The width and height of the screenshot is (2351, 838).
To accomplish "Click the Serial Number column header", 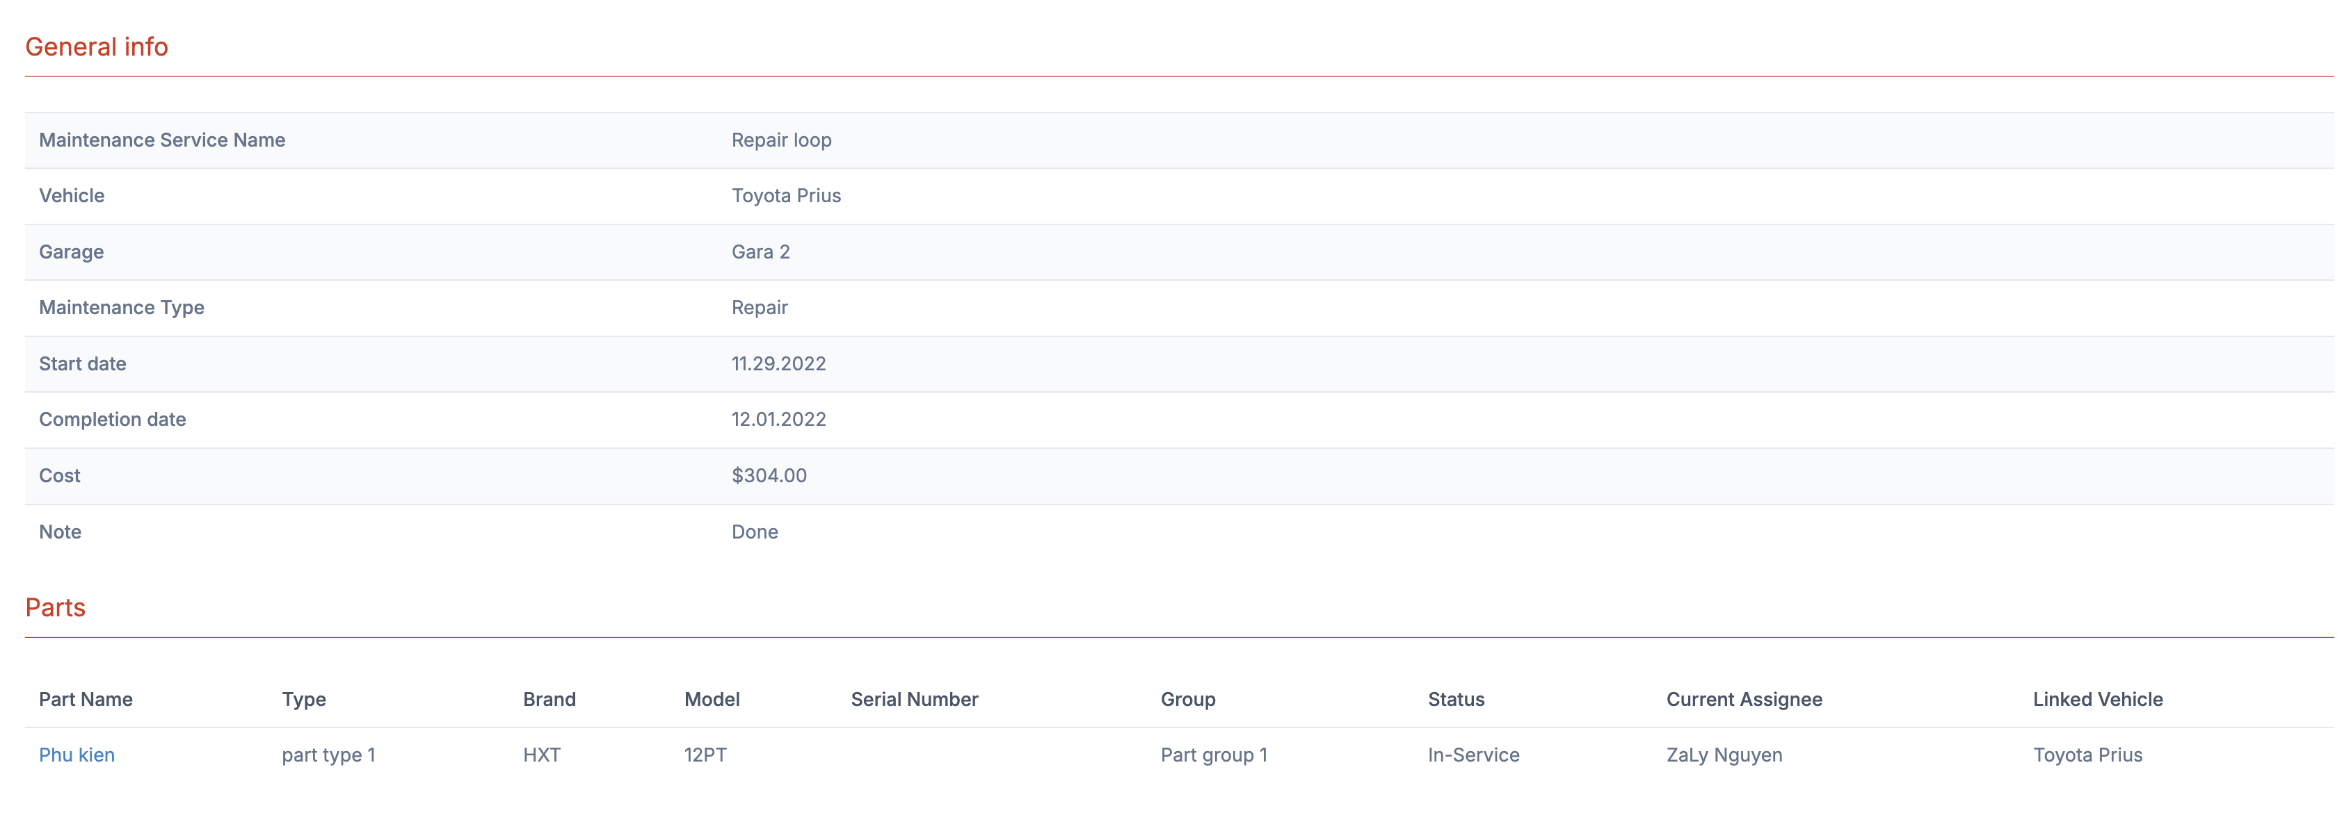I will (x=913, y=700).
